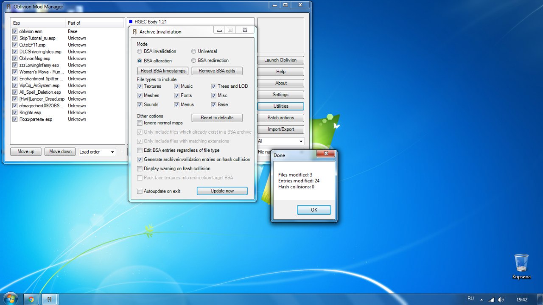Click the RU language indicator
543x305 pixels.
[470, 299]
